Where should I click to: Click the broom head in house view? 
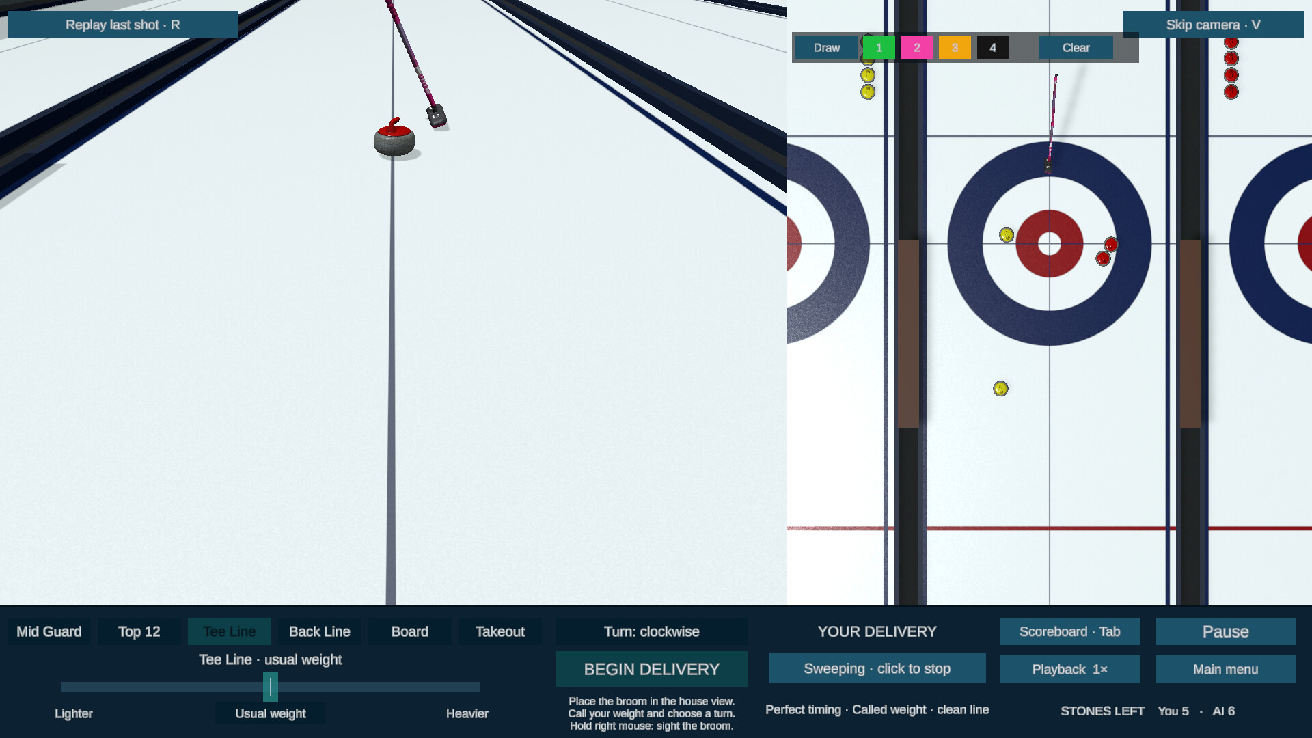[x=1048, y=166]
